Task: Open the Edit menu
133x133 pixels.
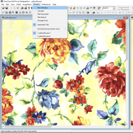Action: coord(7,4)
